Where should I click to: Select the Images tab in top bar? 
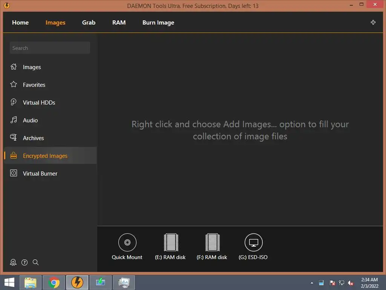click(x=55, y=22)
